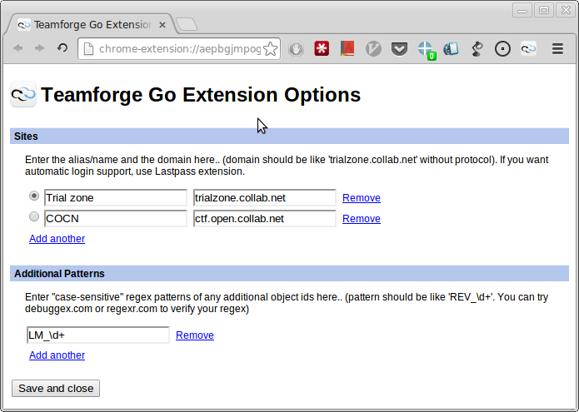The height and width of the screenshot is (412, 579).
Task: Close the Teamforge Go Extension tab
Action: pos(162,25)
